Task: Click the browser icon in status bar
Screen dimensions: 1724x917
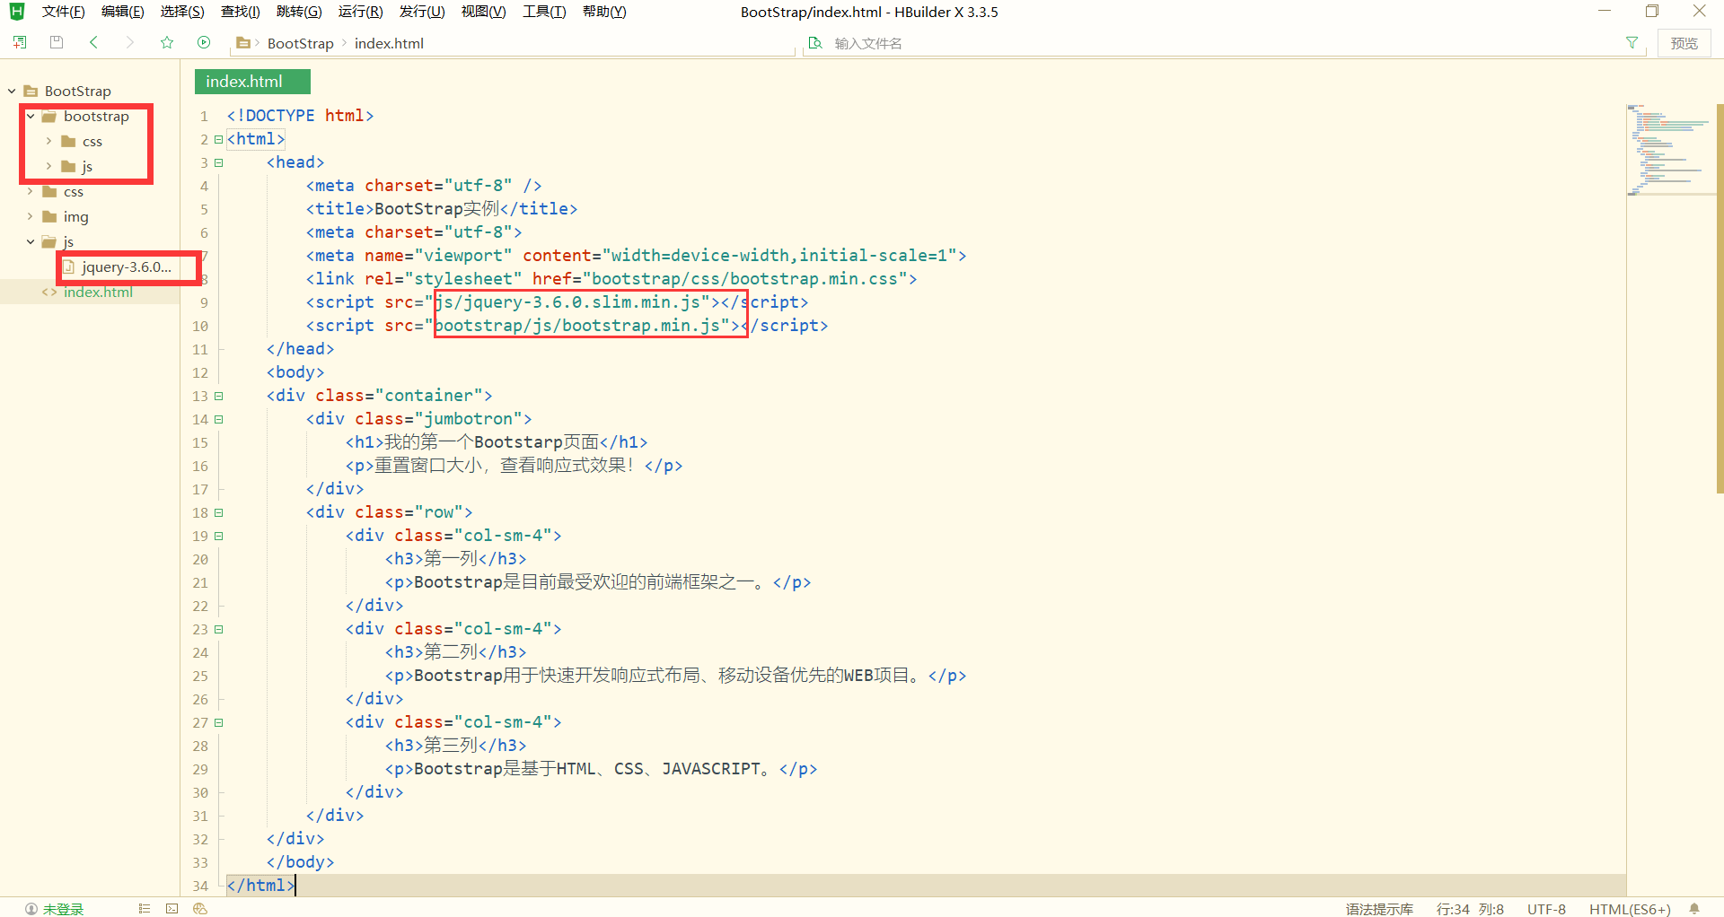Action: point(200,909)
